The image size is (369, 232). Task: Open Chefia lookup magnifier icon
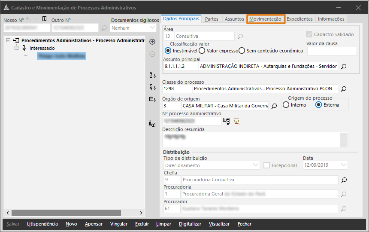click(x=343, y=180)
